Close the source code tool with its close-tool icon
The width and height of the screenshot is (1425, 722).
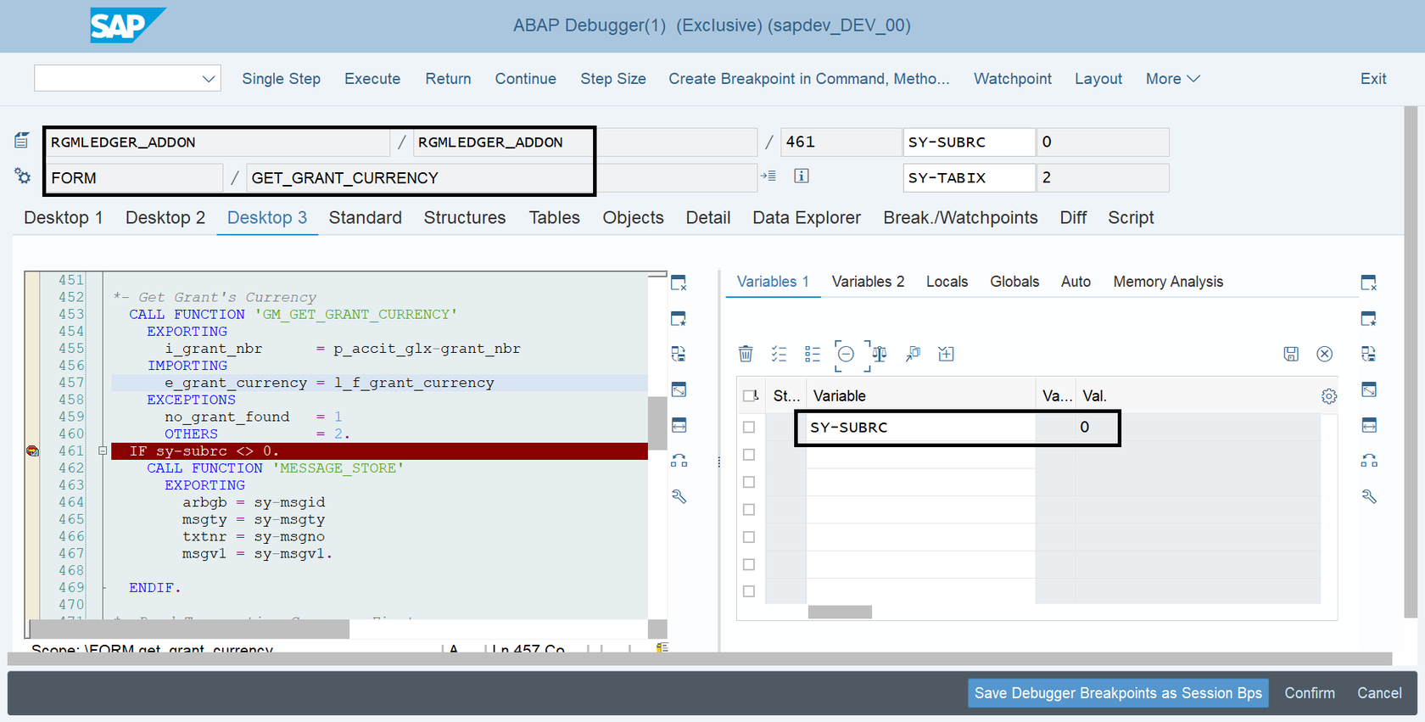point(679,283)
